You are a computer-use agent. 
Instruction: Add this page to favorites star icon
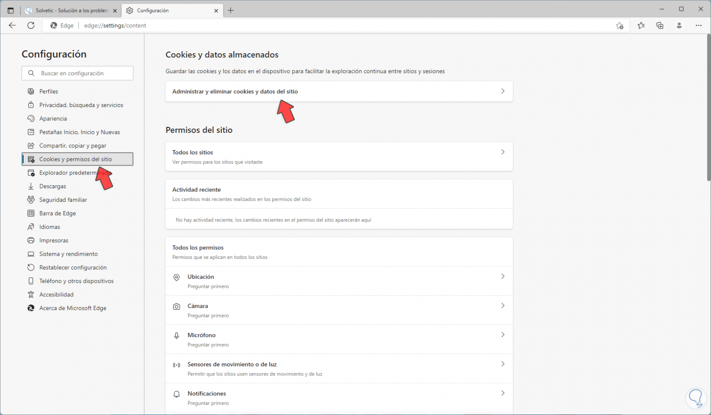click(620, 25)
